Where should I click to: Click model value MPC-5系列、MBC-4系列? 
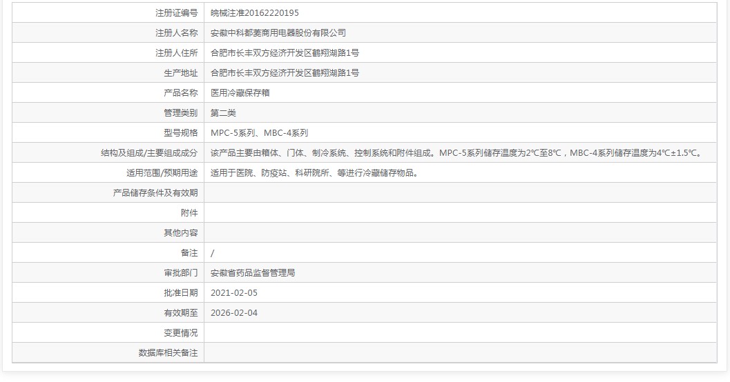(259, 133)
